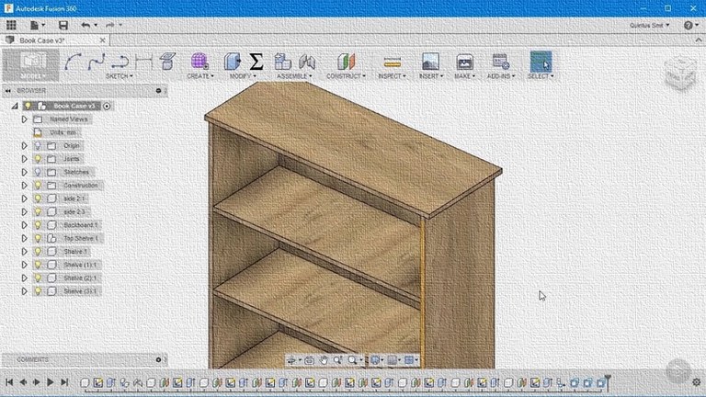Toggle the Origin folder visibility bulb

[38, 146]
